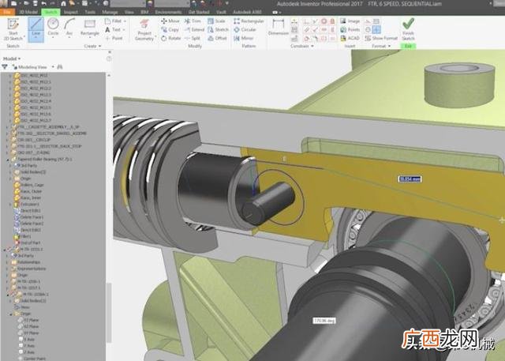
Task: Click Start 2D Sketch tool
Action: (x=13, y=30)
